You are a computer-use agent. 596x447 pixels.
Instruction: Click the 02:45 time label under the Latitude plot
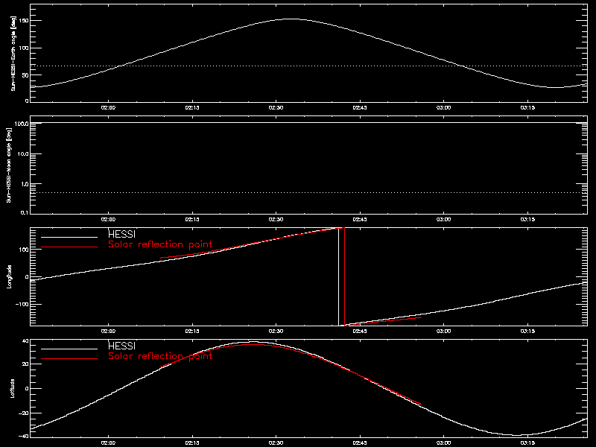click(x=360, y=443)
